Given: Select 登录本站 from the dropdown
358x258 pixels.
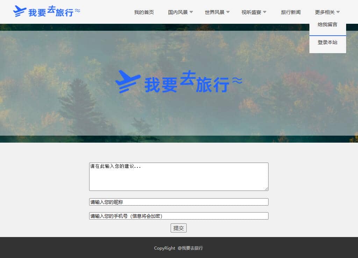Looking at the screenshot, I should [327, 42].
